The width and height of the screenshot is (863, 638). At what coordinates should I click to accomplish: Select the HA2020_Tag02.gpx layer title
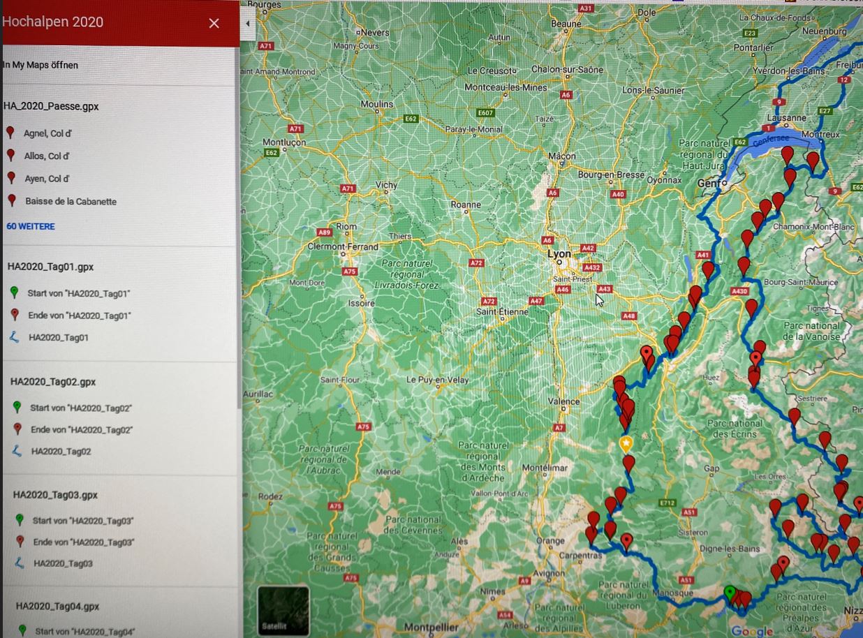pos(53,382)
